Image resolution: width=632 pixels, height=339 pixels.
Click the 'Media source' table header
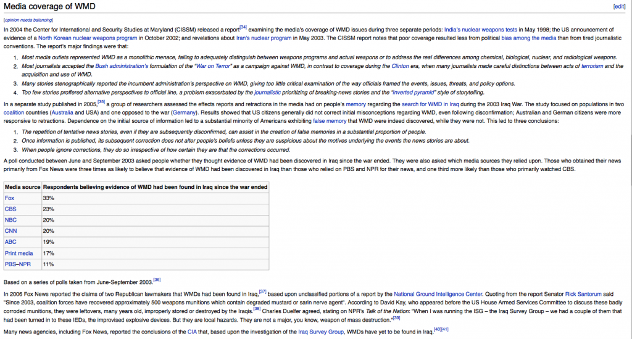(x=23, y=188)
